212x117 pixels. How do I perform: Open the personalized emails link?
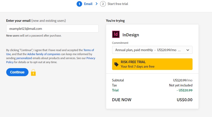point(24,58)
